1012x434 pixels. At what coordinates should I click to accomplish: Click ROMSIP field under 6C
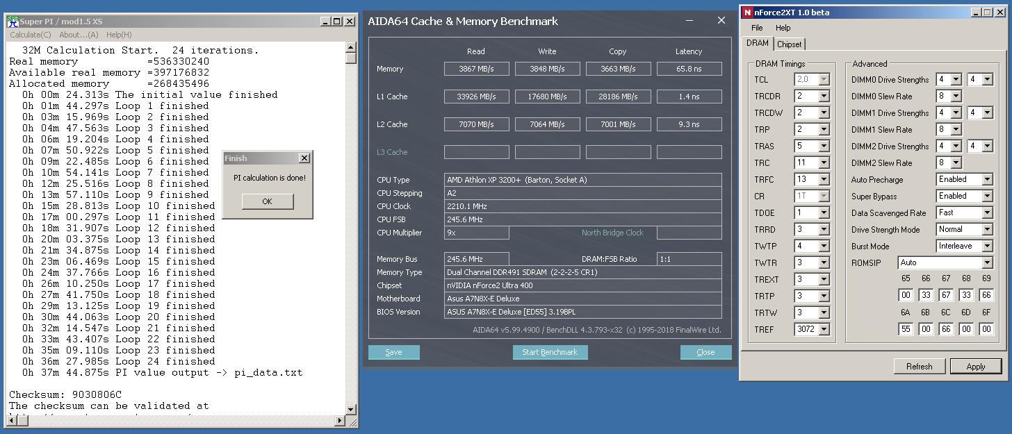click(946, 329)
